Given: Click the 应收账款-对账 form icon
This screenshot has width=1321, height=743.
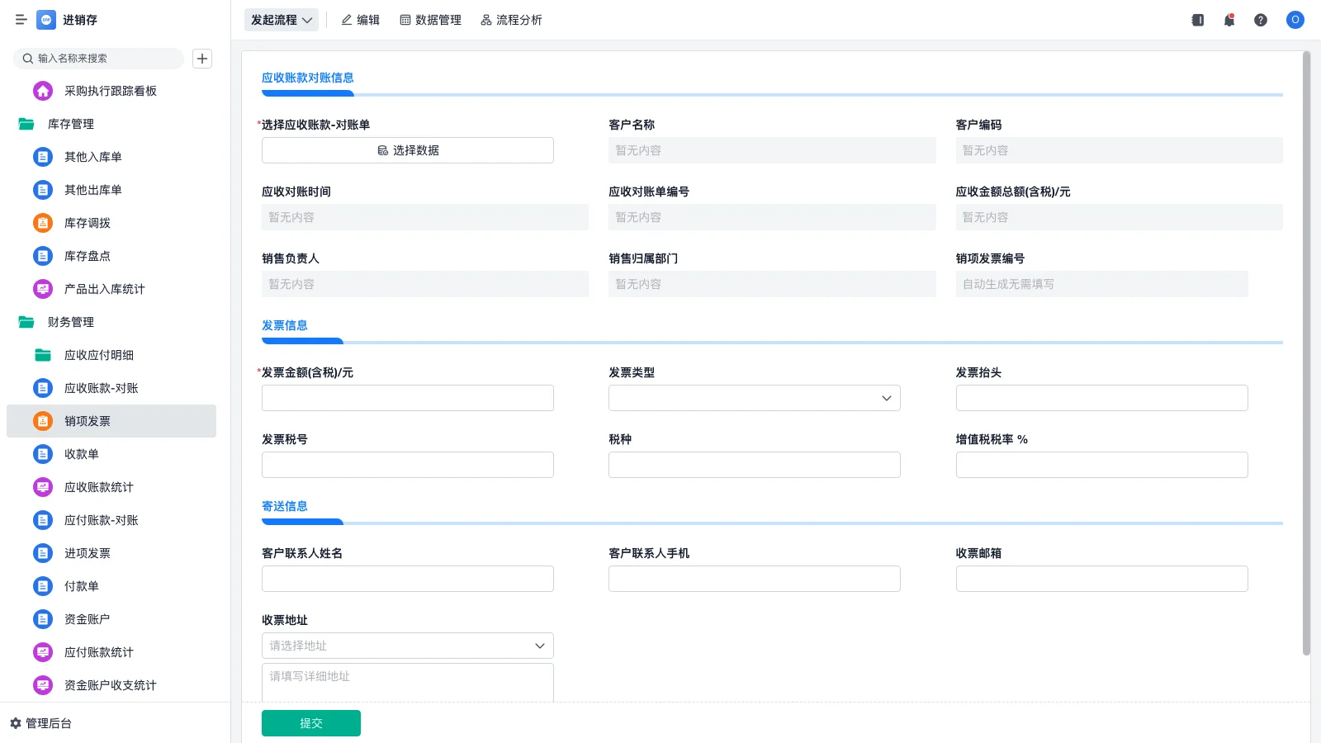Looking at the screenshot, I should (43, 388).
